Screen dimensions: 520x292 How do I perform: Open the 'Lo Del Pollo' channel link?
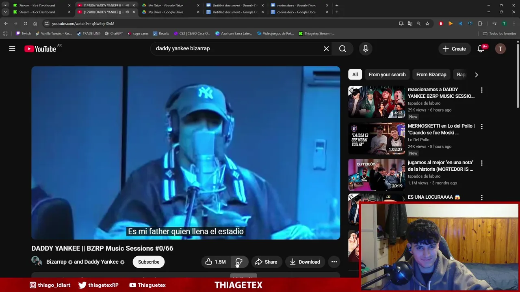click(x=418, y=140)
